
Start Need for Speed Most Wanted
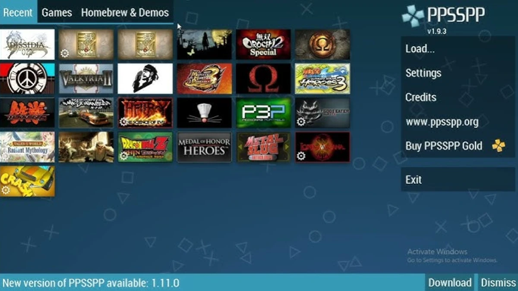(86, 113)
